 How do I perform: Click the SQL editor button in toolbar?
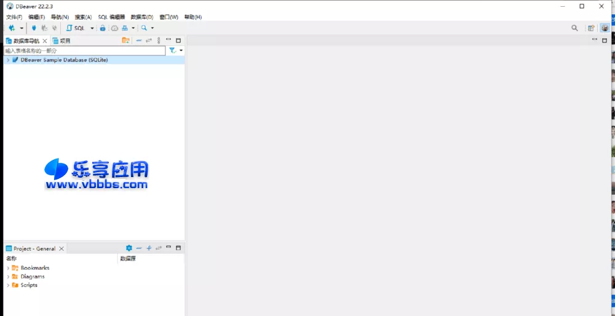(77, 28)
